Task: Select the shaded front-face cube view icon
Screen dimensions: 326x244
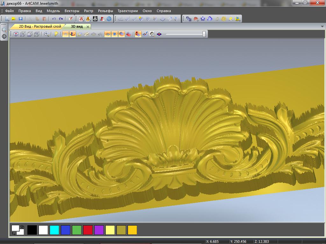Action: tap(30, 34)
